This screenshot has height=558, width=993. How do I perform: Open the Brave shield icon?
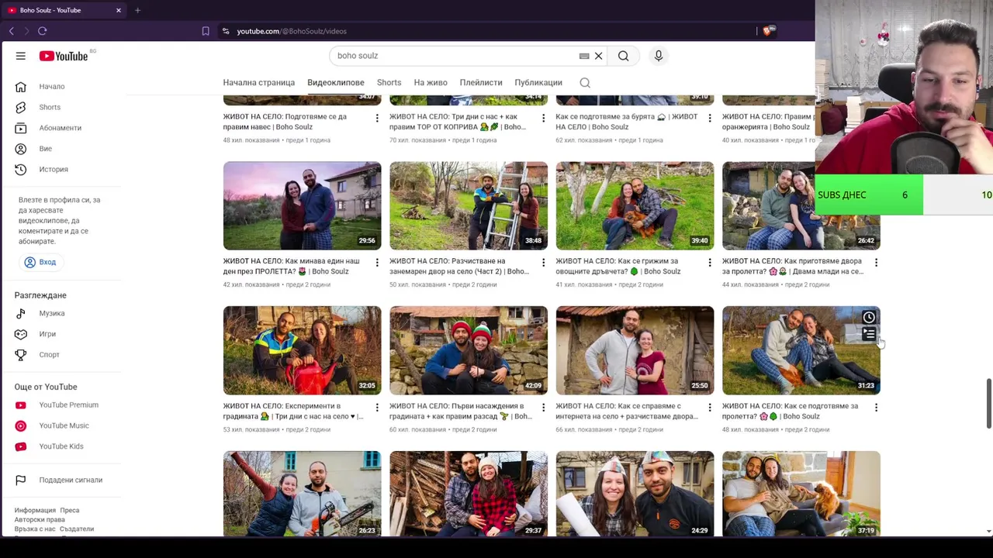pyautogui.click(x=767, y=31)
